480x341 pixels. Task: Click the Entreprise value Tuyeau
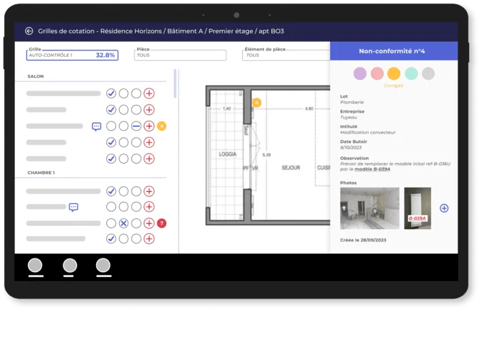(348, 117)
